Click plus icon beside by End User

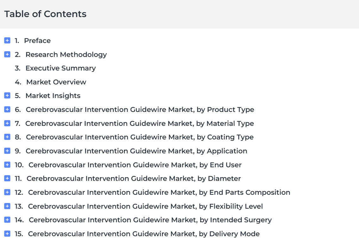pos(7,165)
